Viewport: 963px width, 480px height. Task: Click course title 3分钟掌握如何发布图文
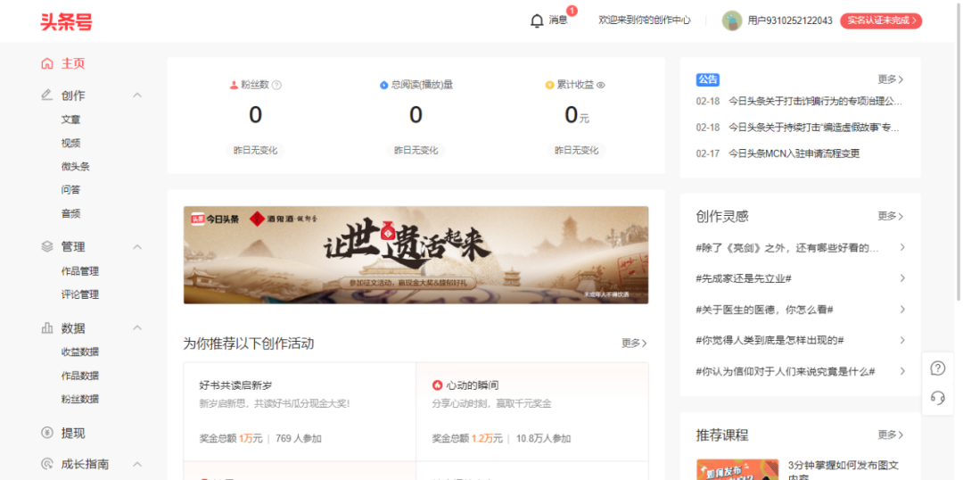[x=844, y=471]
